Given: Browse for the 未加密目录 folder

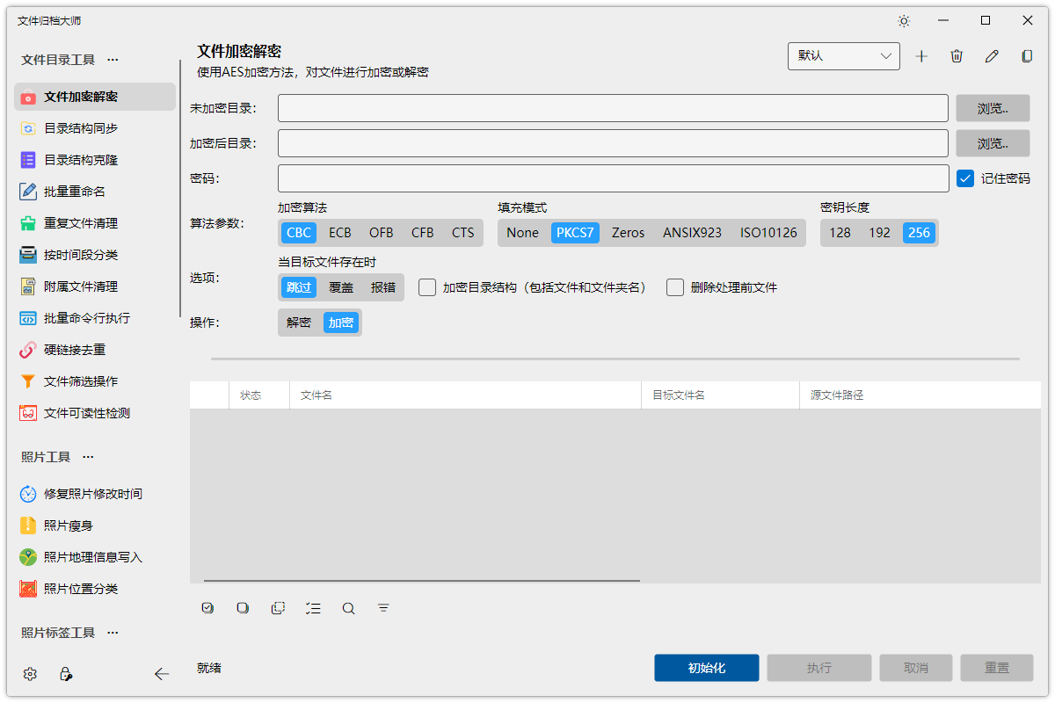Looking at the screenshot, I should coord(993,107).
